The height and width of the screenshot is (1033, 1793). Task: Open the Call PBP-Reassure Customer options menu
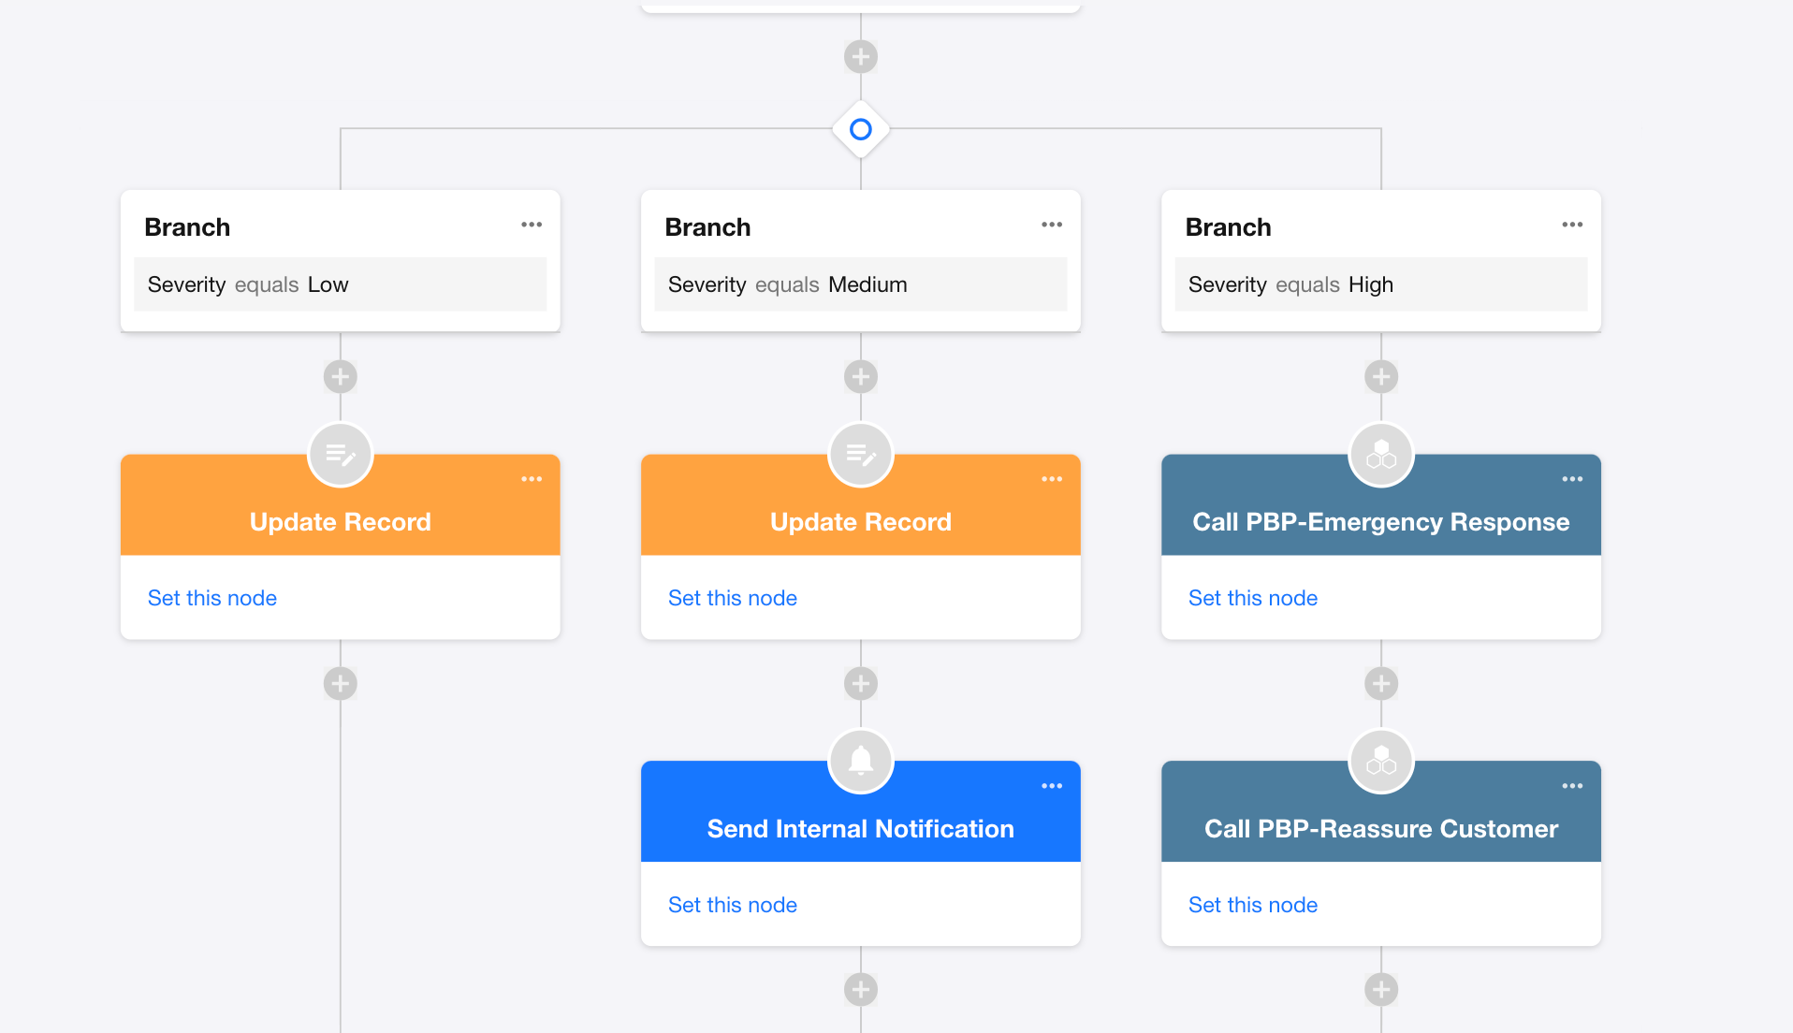pos(1572,786)
